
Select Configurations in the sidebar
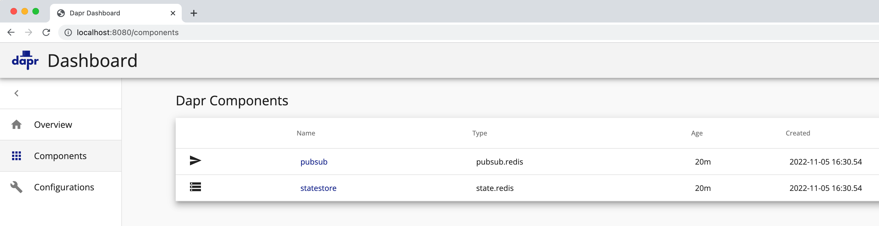click(64, 187)
